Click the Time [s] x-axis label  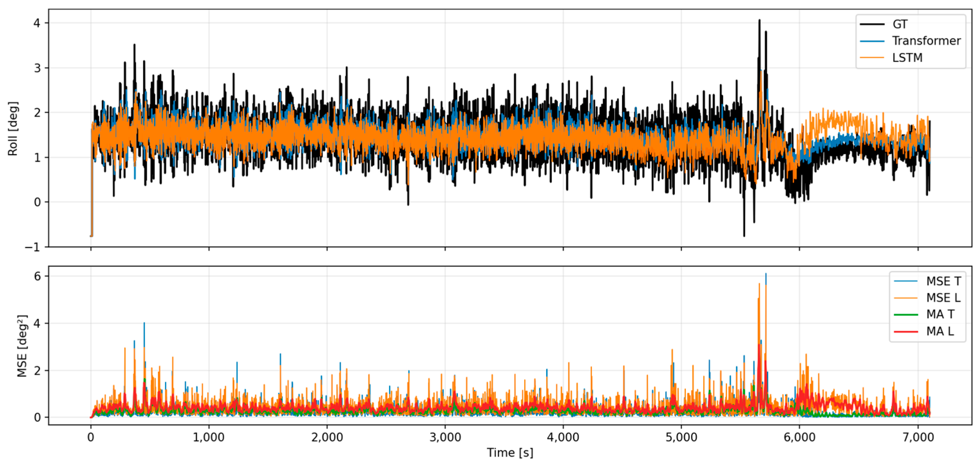[510, 453]
